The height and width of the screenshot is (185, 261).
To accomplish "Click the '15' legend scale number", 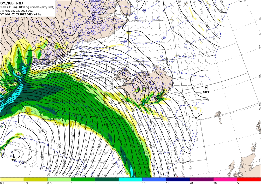I will coord(168,183).
